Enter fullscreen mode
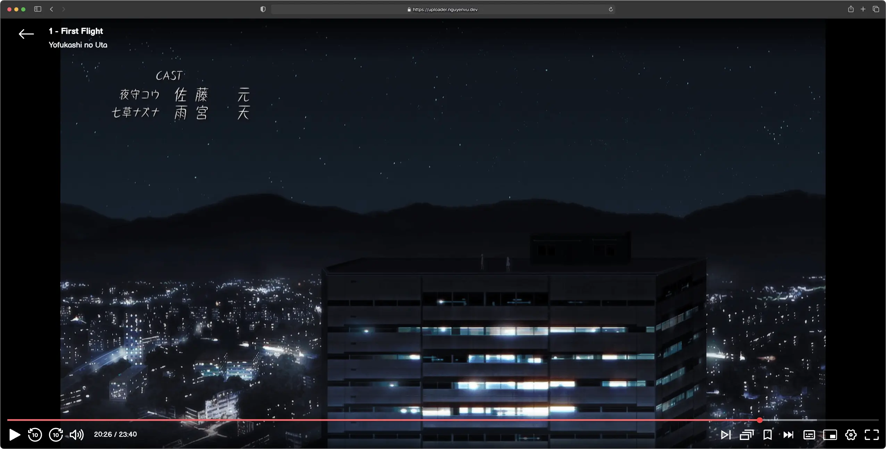This screenshot has height=449, width=886. pyautogui.click(x=871, y=434)
